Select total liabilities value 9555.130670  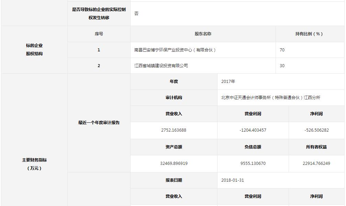tap(253, 163)
